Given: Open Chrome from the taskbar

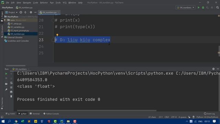Looking at the screenshot, I should click(16, 121).
